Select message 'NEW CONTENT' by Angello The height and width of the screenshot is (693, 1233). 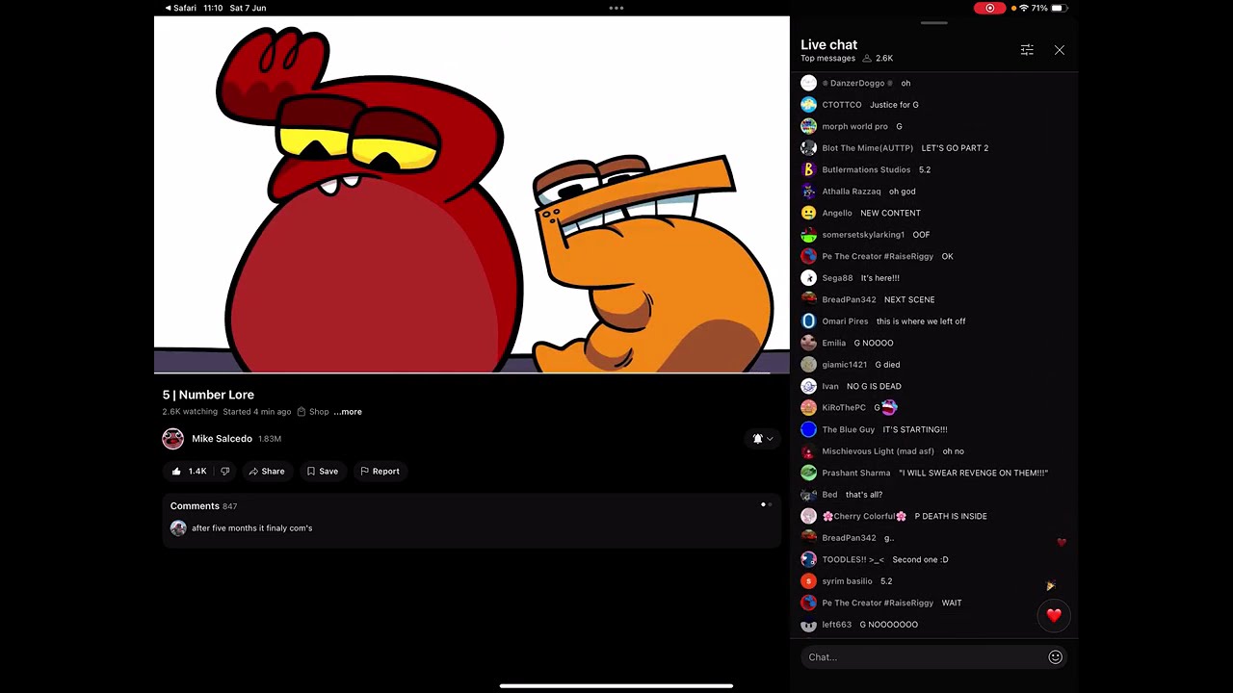(x=890, y=213)
